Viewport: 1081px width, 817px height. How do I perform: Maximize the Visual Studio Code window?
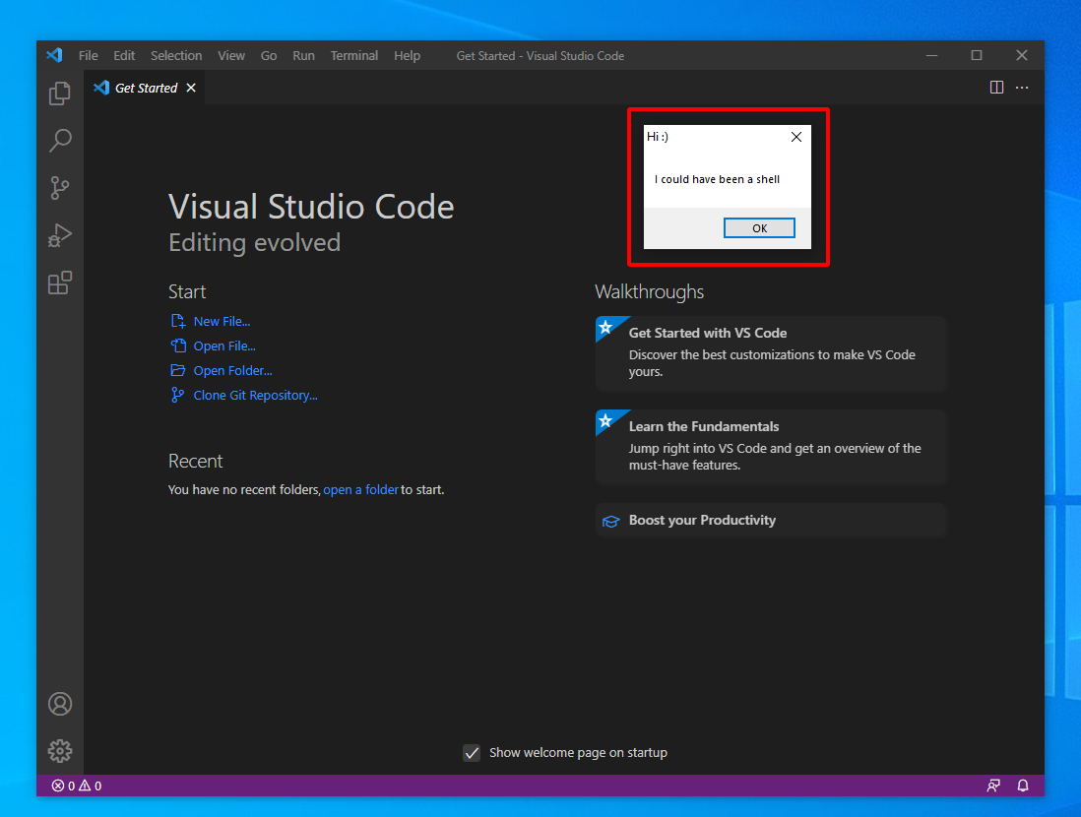(977, 55)
